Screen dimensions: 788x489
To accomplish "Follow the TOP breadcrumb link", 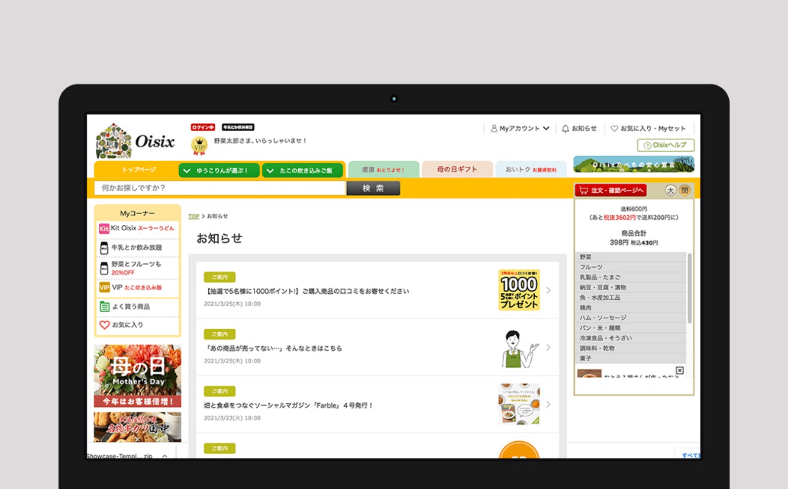I will (x=194, y=216).
